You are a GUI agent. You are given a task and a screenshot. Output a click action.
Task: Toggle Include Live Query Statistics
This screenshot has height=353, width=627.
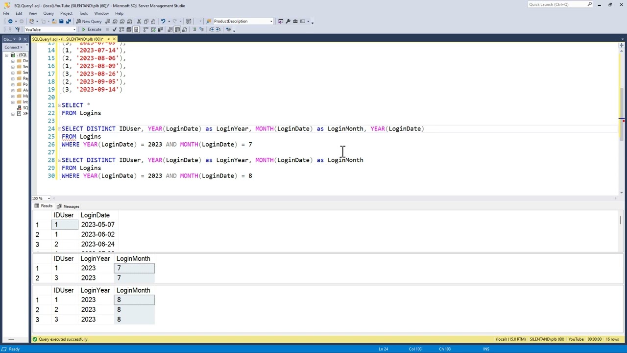[153, 29]
